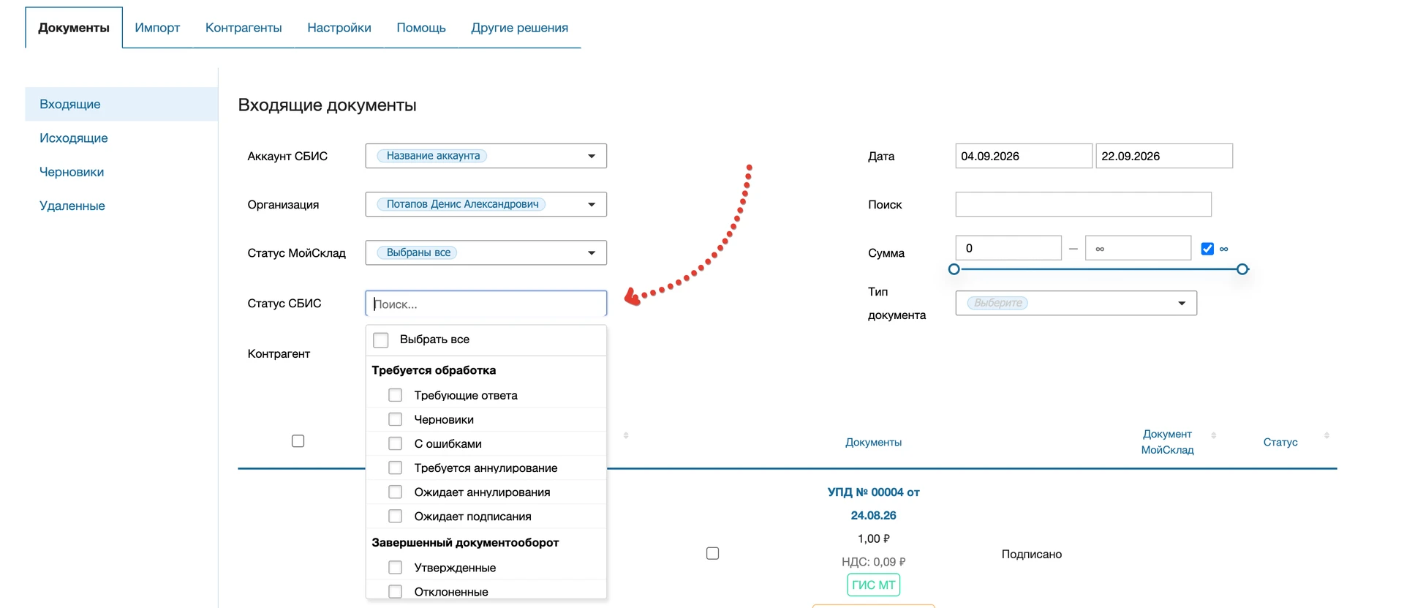Open Черновики in the sidebar
Screen dimensions: 1404x608
click(72, 172)
